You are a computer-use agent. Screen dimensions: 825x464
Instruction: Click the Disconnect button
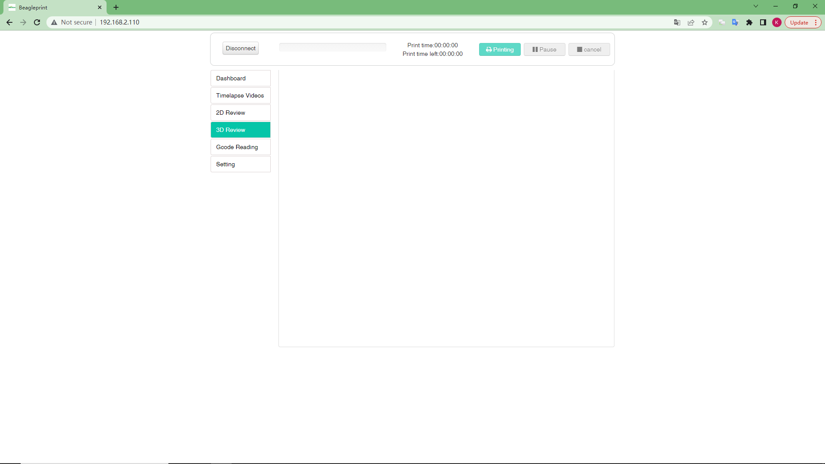[240, 48]
